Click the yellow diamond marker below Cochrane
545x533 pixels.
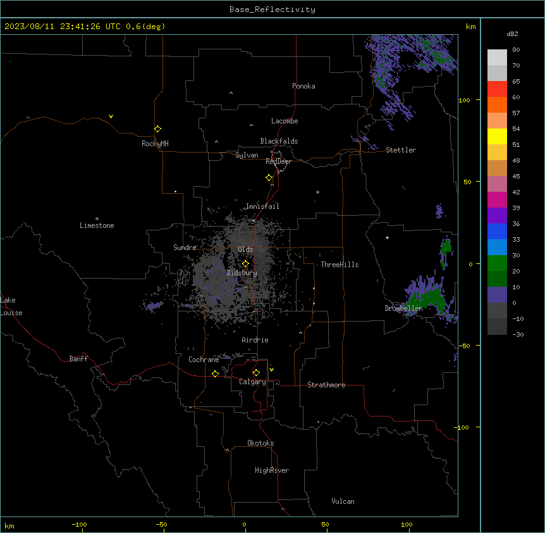point(215,373)
